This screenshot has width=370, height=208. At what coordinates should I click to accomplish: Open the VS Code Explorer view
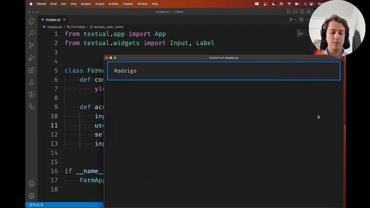coord(31,21)
